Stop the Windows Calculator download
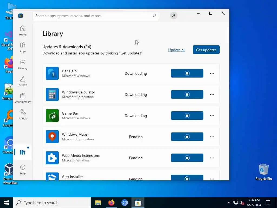The image size is (277, 208). coord(187,95)
